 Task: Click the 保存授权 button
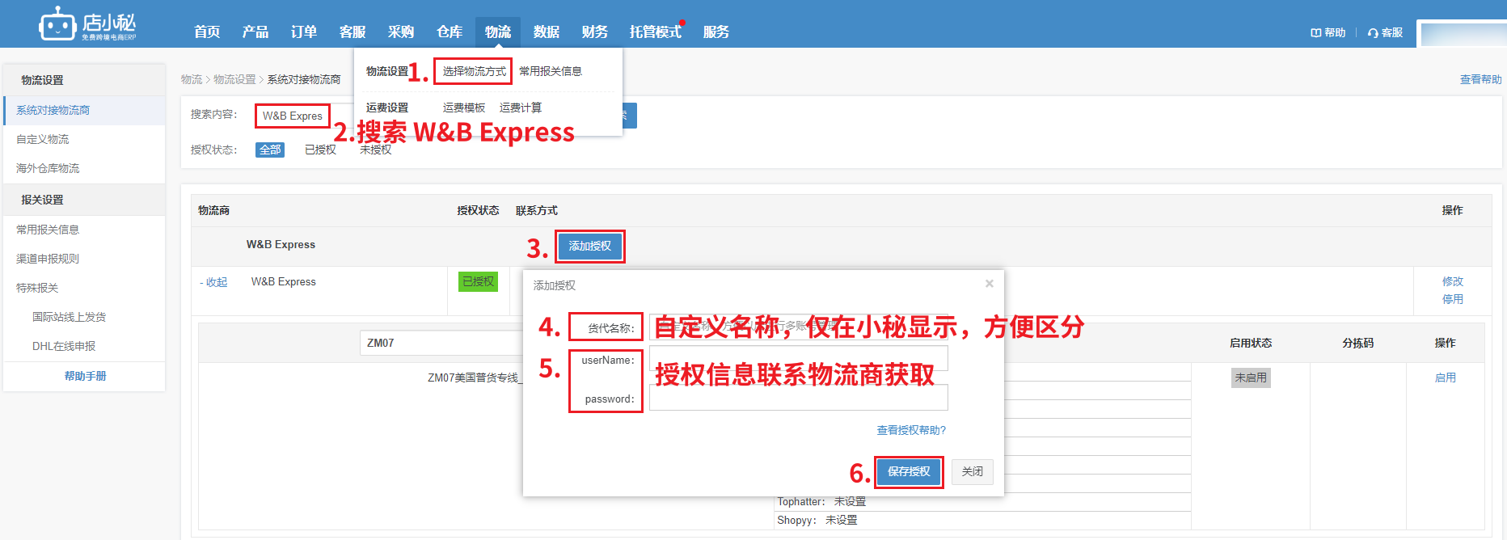pyautogui.click(x=909, y=471)
